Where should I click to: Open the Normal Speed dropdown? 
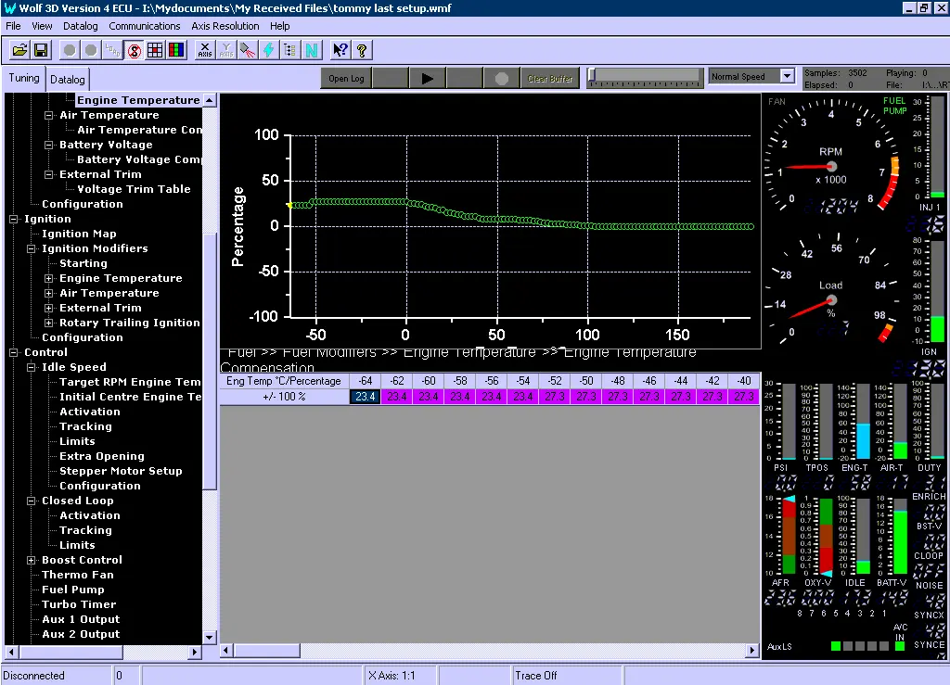coord(787,76)
